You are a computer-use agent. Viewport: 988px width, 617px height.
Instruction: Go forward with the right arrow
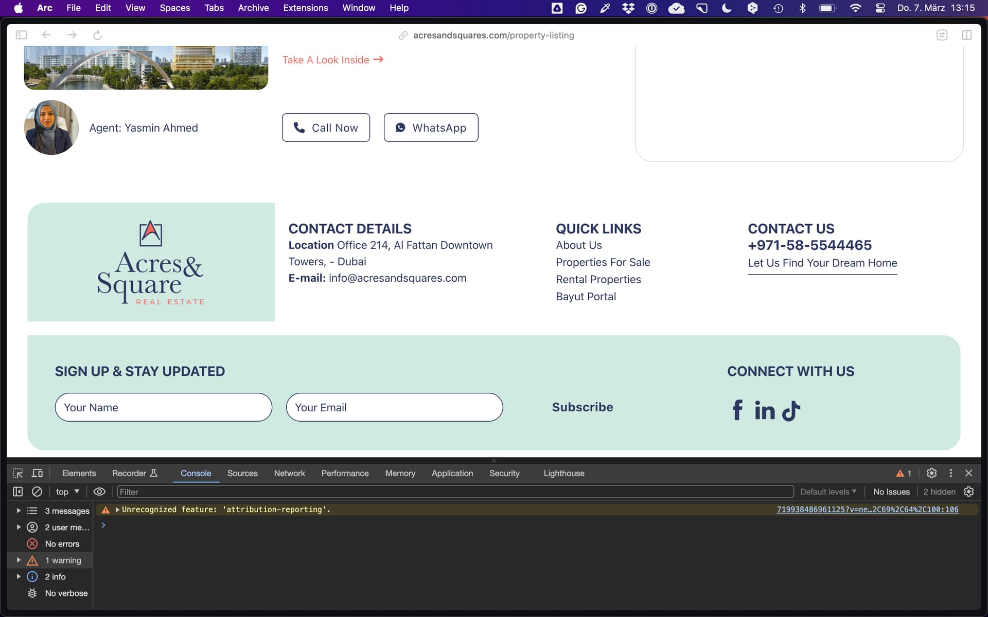pos(72,35)
